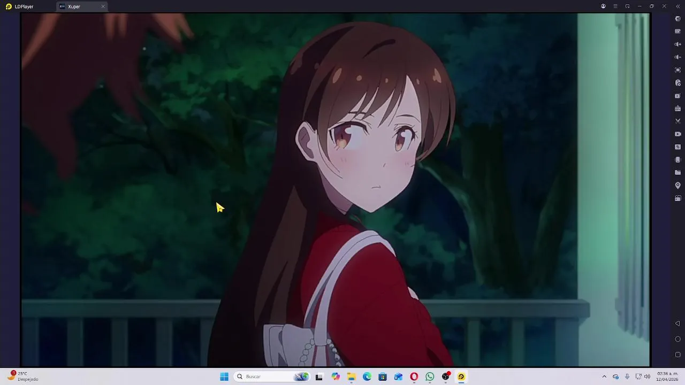
Task: Open keyboard mapping tool in sidebar
Action: coord(678,32)
